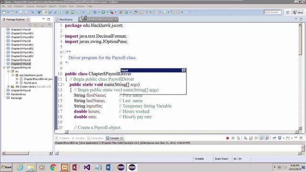
Task: Open the Debug button dropdown arrow
Action: tap(99, 12)
